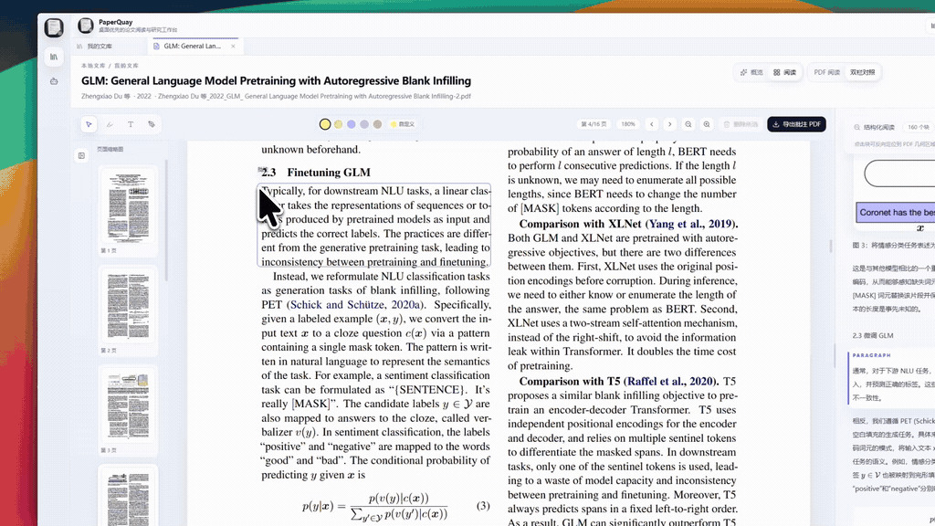Switch to the 阅读 reading view toggle

(784, 72)
